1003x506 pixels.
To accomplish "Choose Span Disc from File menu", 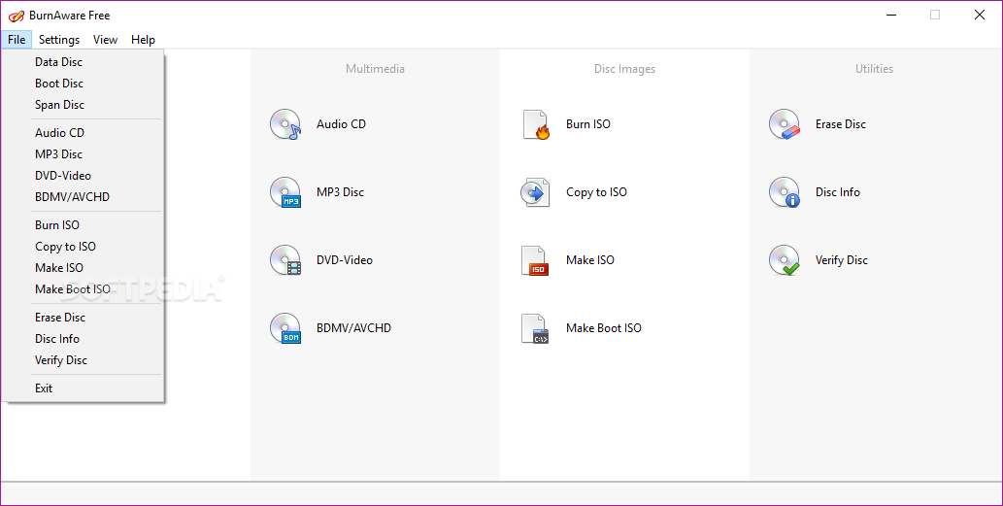I will pyautogui.click(x=84, y=104).
